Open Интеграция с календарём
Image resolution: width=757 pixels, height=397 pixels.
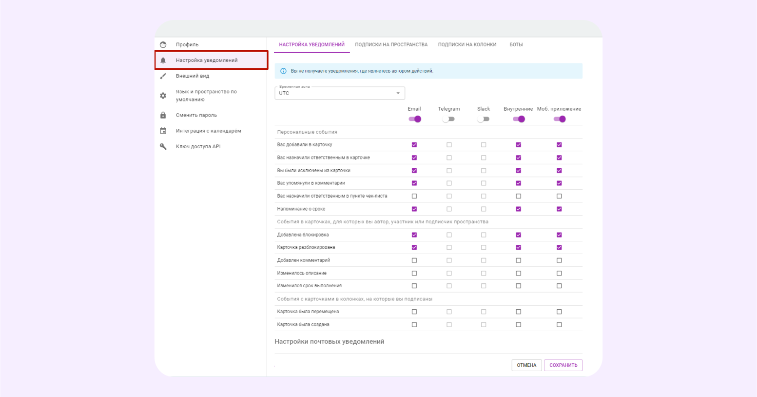click(x=211, y=131)
